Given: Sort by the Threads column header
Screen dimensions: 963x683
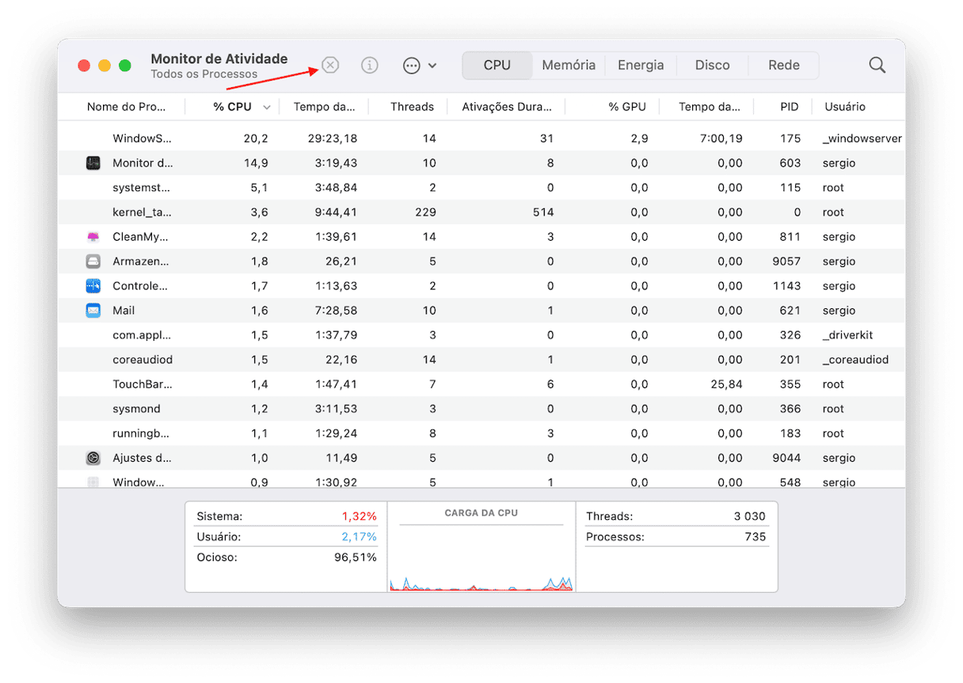Looking at the screenshot, I should tap(412, 107).
